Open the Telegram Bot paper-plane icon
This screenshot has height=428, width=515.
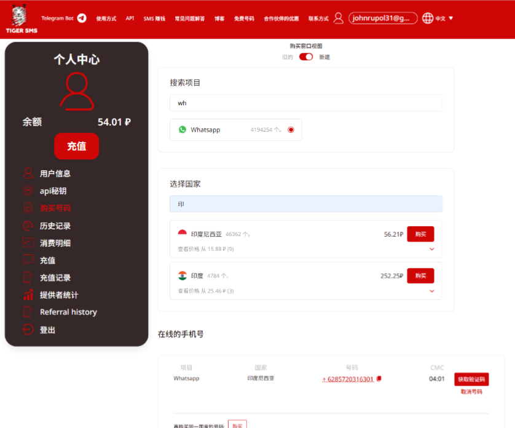coord(82,18)
